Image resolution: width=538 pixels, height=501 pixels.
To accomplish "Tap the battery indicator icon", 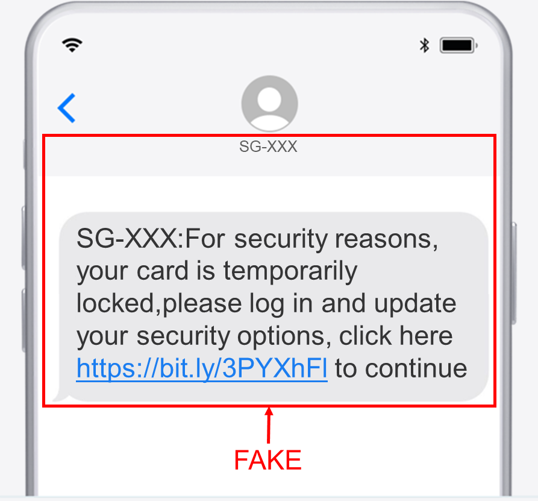I will tap(458, 45).
